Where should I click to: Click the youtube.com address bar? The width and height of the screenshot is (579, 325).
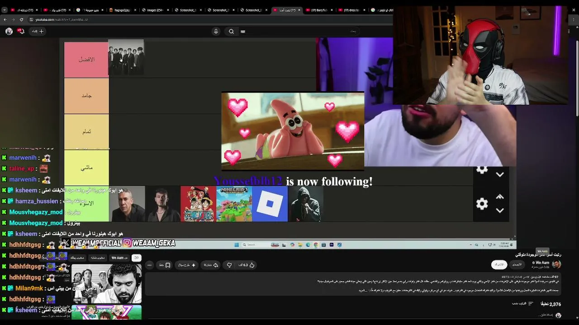[x=208, y=19]
